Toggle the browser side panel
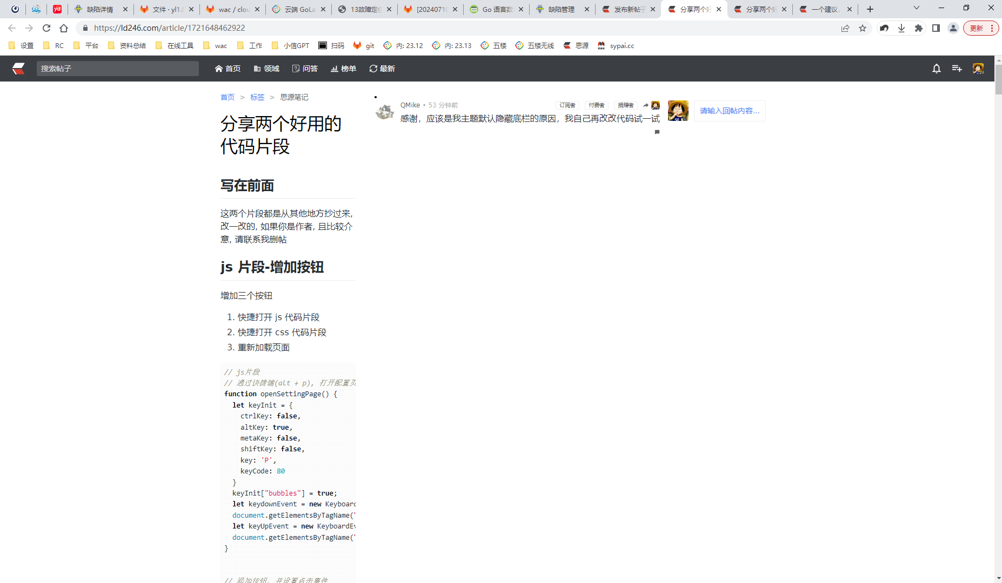 pos(936,28)
